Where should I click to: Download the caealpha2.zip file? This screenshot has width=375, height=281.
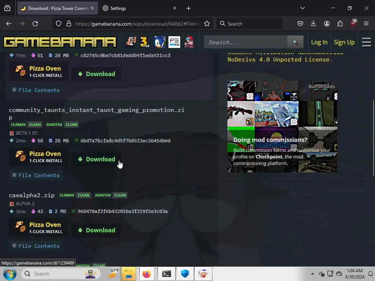96,230
